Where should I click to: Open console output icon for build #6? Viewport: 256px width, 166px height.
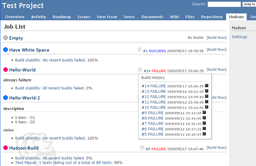click(204, 128)
